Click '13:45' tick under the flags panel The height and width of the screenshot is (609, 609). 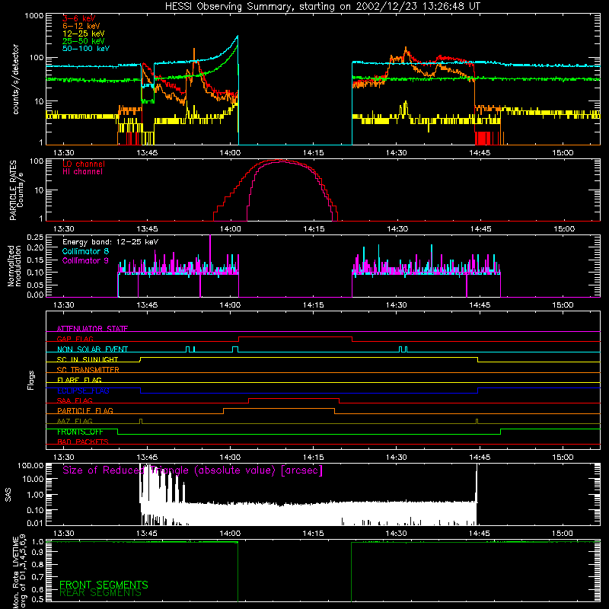pyautogui.click(x=147, y=458)
